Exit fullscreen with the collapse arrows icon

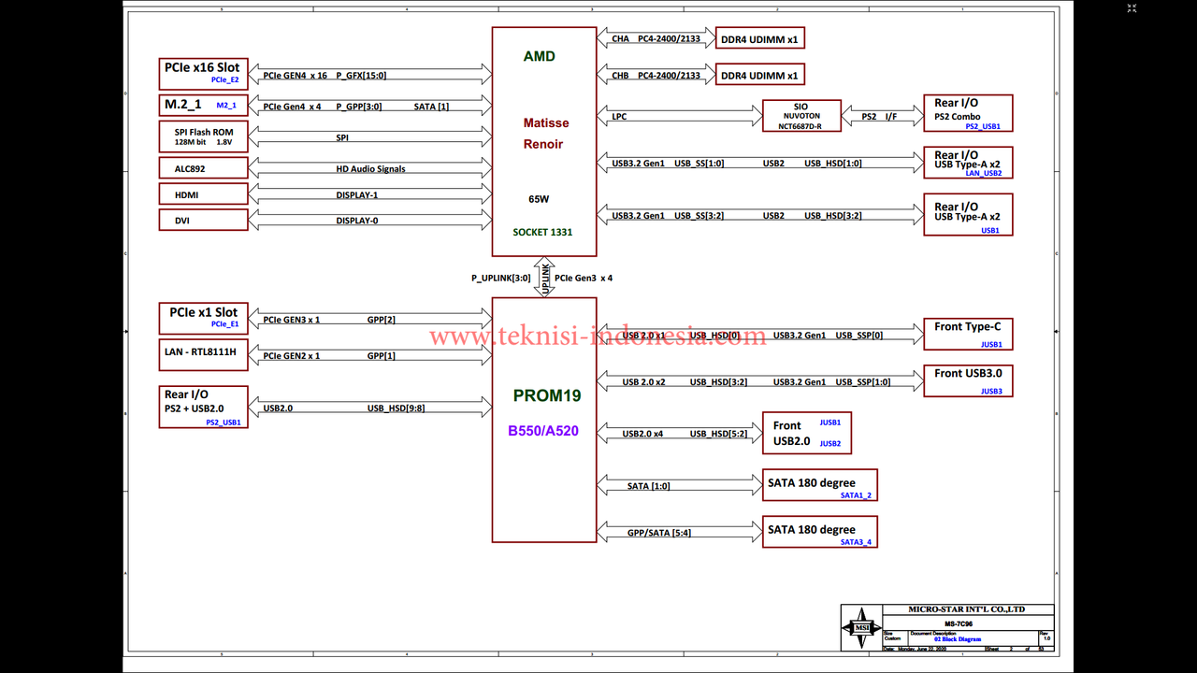point(1132,8)
